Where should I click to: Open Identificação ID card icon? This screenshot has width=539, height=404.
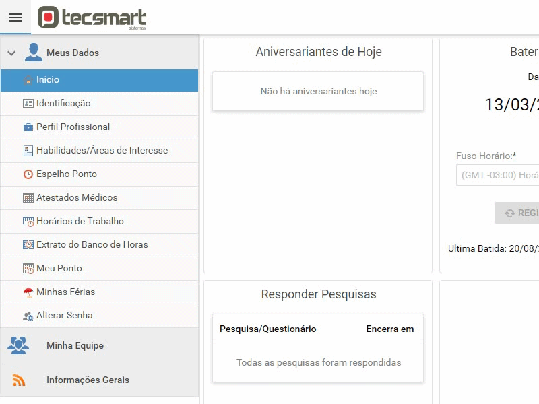pyautogui.click(x=28, y=103)
